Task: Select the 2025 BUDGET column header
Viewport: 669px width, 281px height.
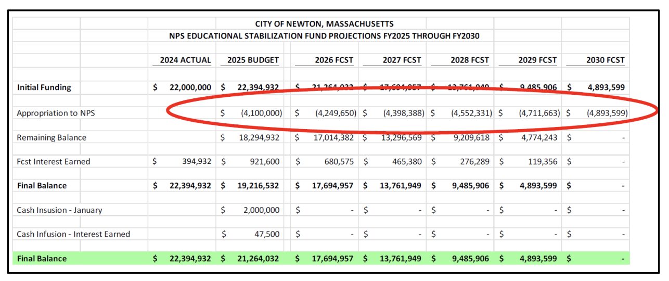Action: point(253,60)
